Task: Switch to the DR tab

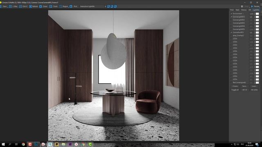Action: (x=250, y=10)
